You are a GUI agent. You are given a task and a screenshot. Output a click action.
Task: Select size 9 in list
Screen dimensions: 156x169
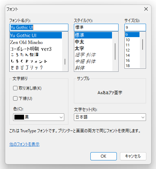[132, 35]
